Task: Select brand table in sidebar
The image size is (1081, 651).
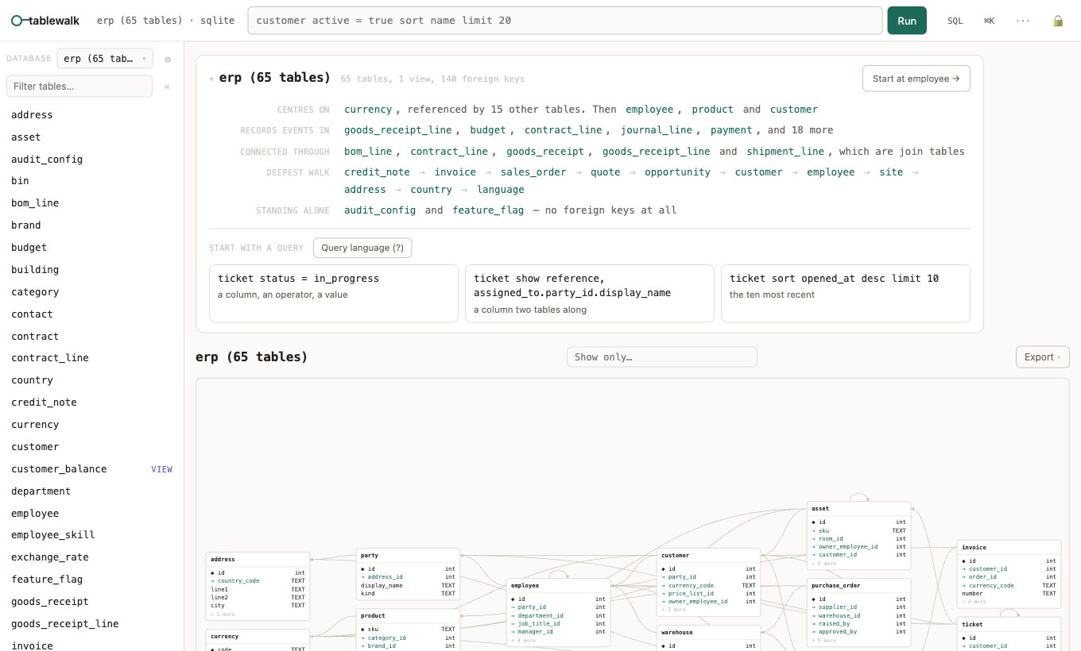Action: 91,225
